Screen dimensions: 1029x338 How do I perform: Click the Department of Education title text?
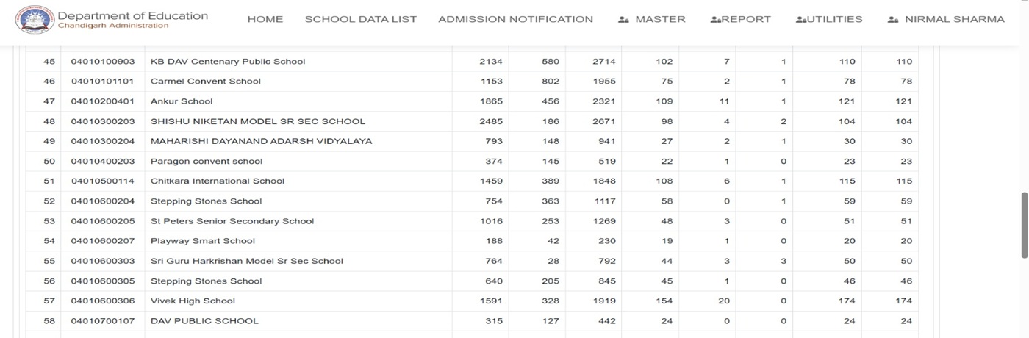pyautogui.click(x=132, y=15)
